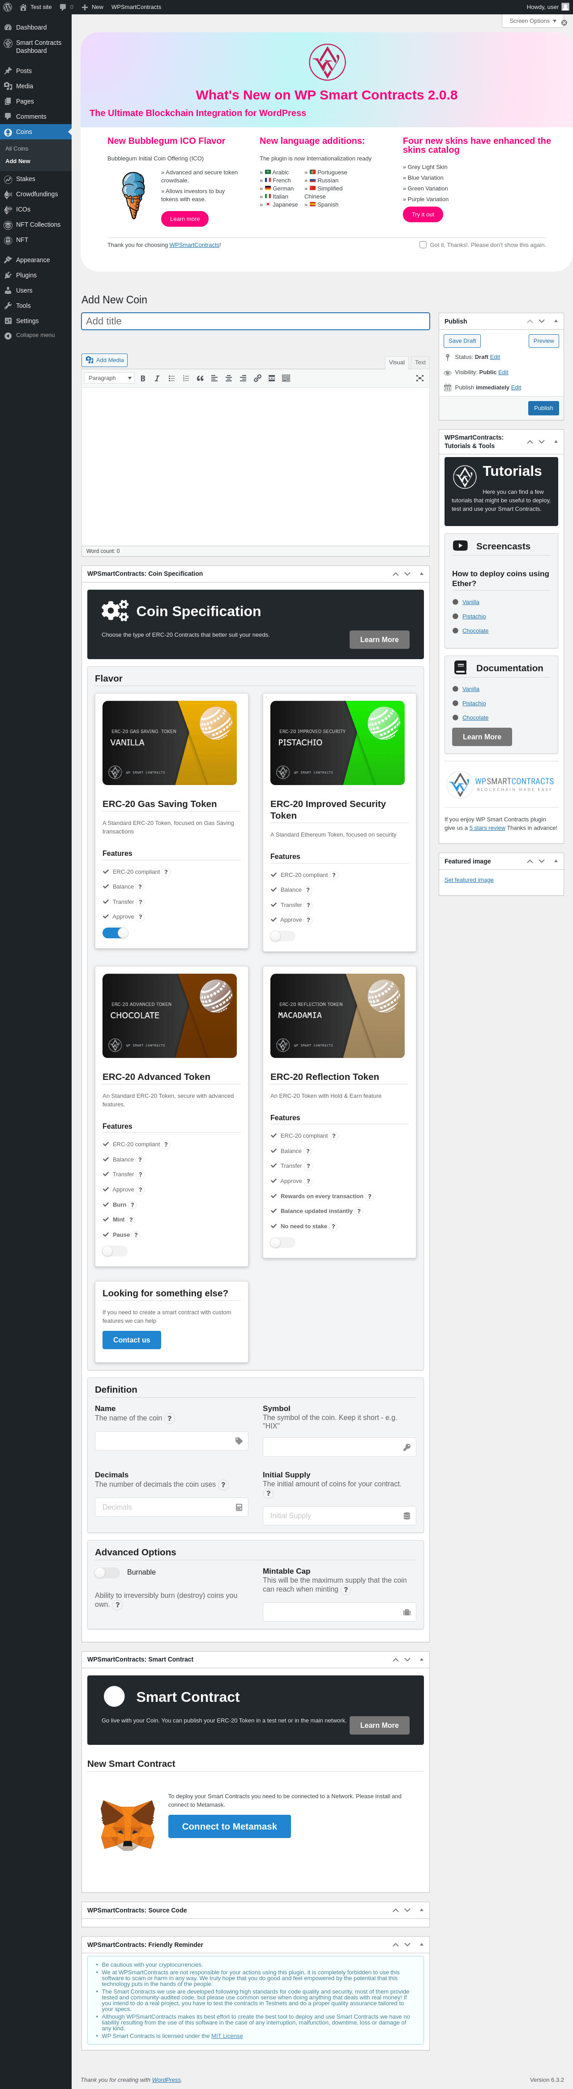
Task: Click the Add Media button
Action: point(105,360)
